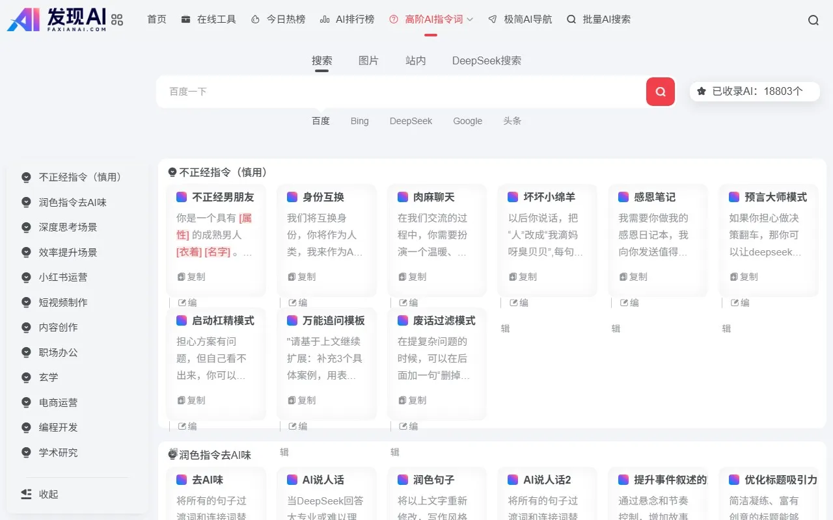833x520 pixels.
Task: Open 极简AI导航 from the top menu
Action: [527, 19]
